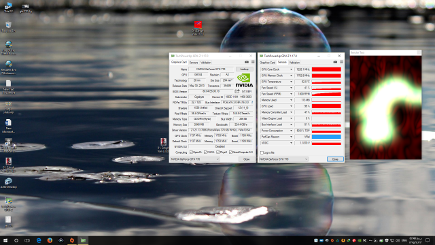Toggle the UEFI checkbox

click(243, 91)
